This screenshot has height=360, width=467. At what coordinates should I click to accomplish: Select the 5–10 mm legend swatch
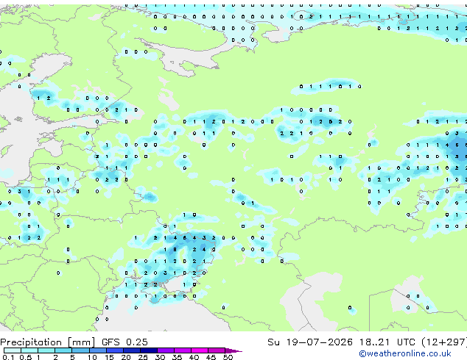(81, 350)
